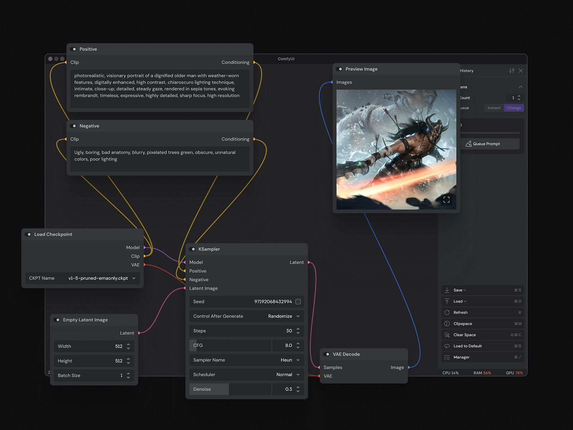Click the Seed value input field

coord(272,301)
